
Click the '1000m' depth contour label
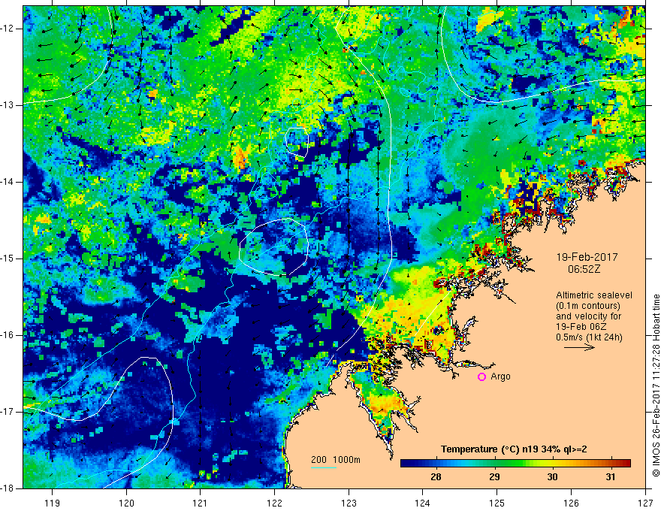[x=346, y=460]
